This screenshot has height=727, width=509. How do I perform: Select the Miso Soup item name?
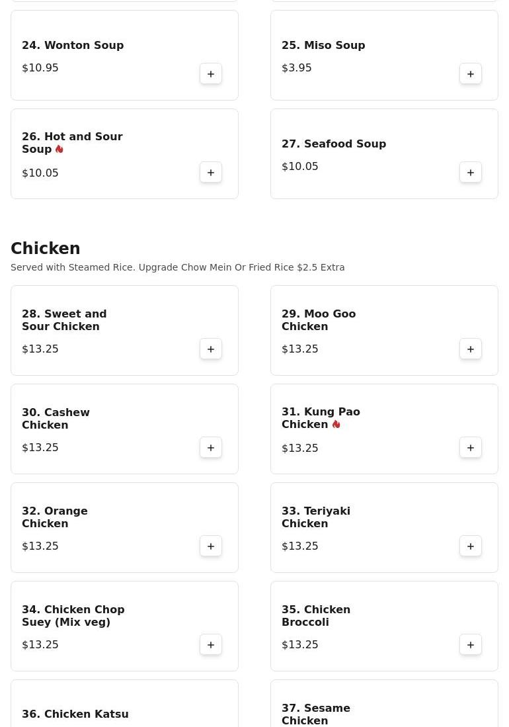click(323, 45)
